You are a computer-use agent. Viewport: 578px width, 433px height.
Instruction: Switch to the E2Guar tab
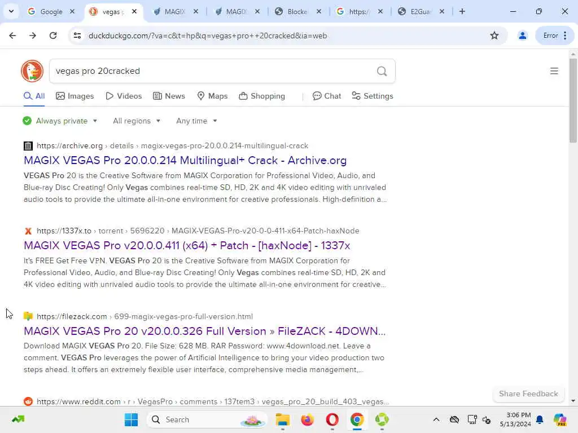point(421,11)
